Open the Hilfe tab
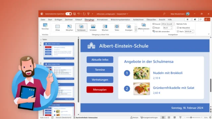Screen dimensions: 212x119 (x=170, y=20)
